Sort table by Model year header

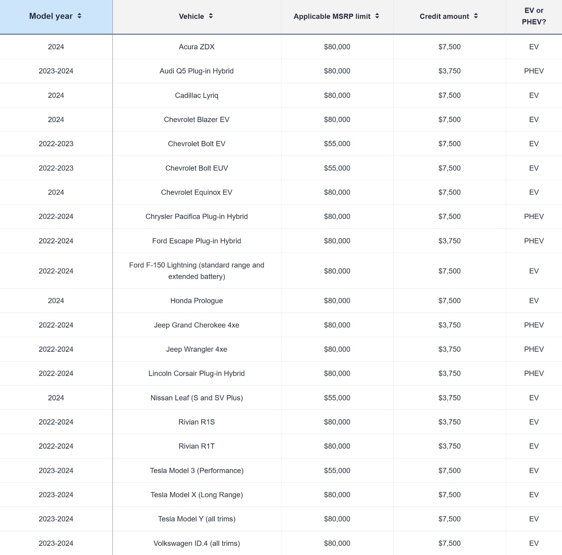tap(51, 16)
